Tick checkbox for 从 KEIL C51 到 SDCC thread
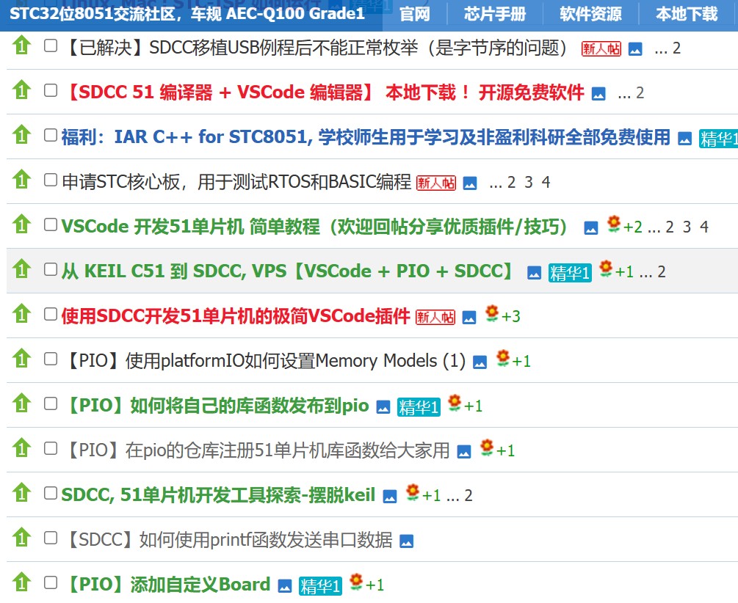Image resolution: width=738 pixels, height=603 pixels. pos(51,269)
